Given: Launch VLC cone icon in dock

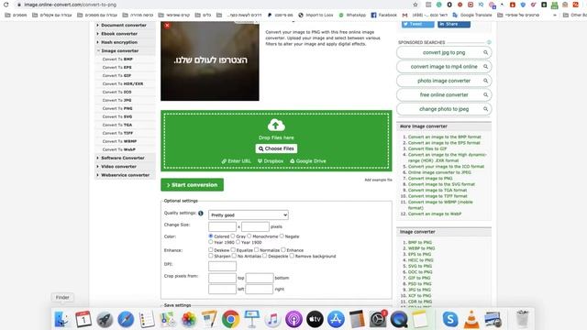Looking at the screenshot, I should point(471,319).
